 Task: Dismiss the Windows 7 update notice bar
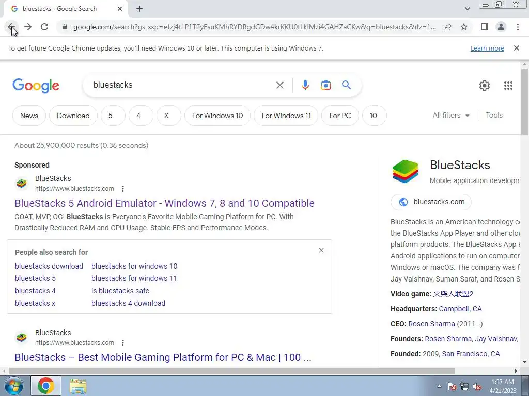click(x=516, y=48)
